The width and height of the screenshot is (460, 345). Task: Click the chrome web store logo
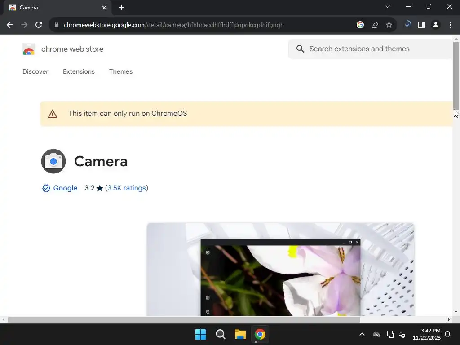[29, 49]
